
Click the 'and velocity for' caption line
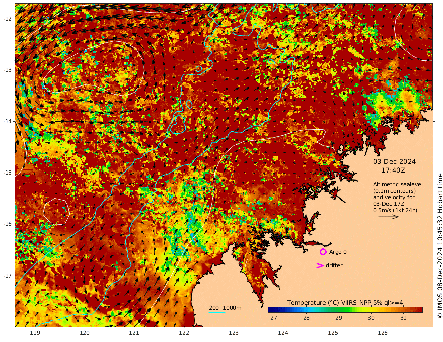coord(394,197)
